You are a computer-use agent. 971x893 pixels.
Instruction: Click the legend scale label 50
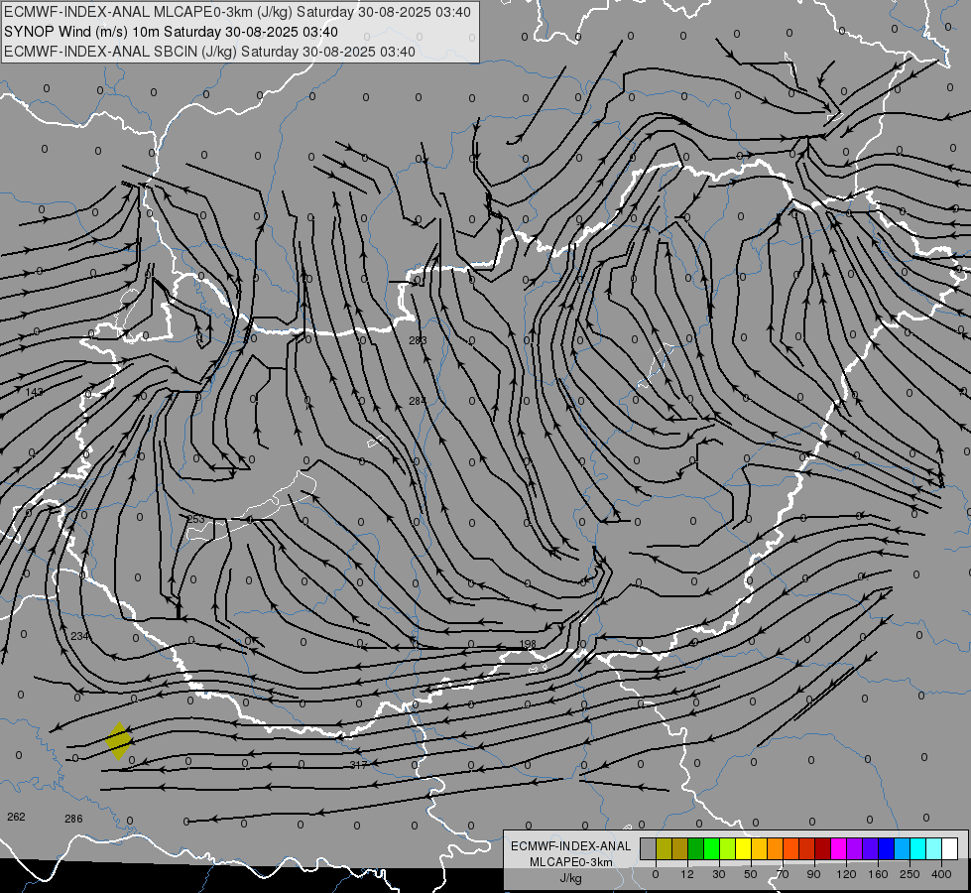tap(751, 874)
